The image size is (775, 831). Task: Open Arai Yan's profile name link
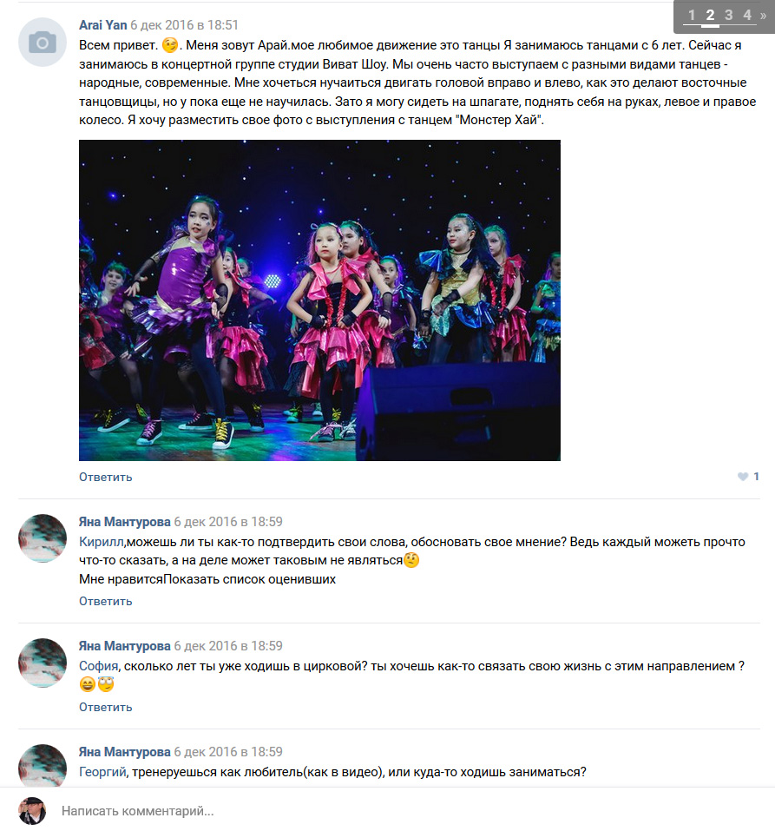point(102,25)
